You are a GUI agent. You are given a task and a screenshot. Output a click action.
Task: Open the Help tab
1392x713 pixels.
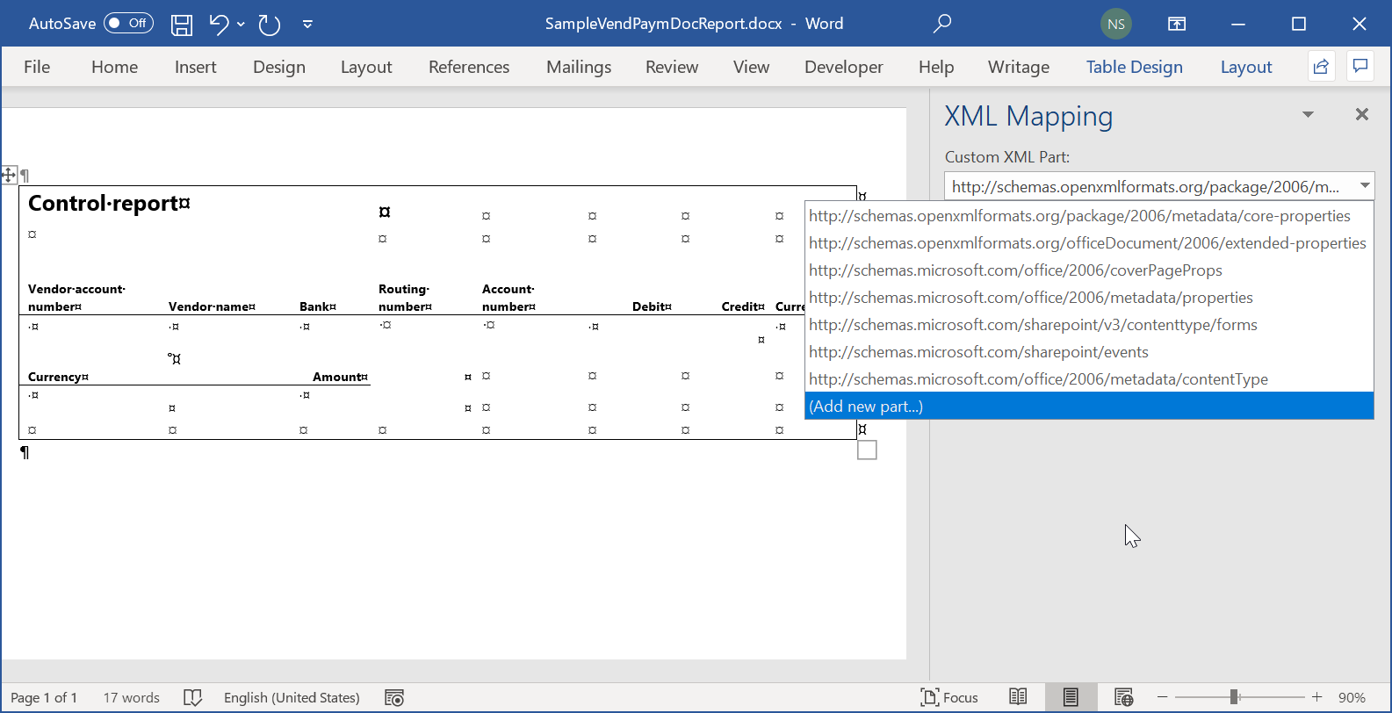(x=936, y=67)
